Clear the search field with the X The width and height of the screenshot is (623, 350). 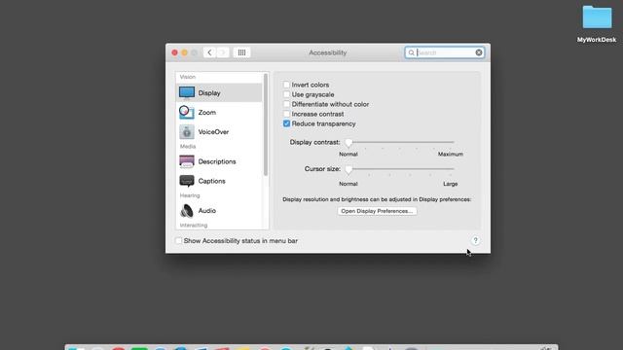point(479,52)
